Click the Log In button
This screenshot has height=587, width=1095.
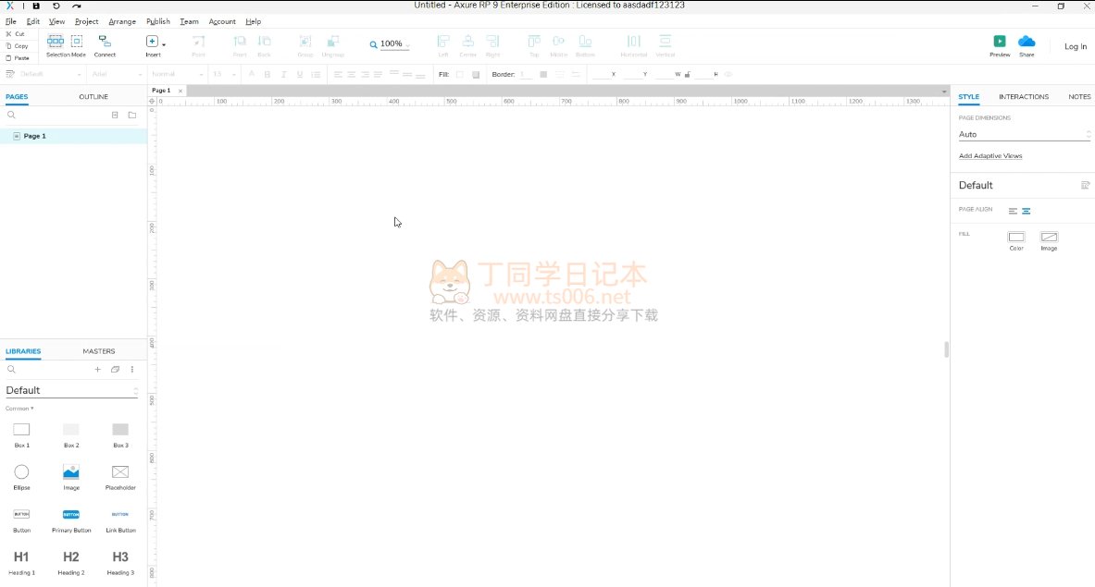pyautogui.click(x=1075, y=46)
